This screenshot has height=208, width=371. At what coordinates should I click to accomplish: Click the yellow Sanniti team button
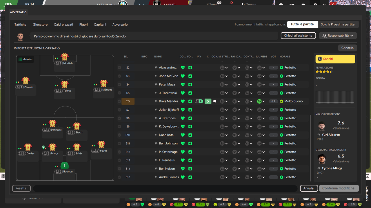pos(335,59)
